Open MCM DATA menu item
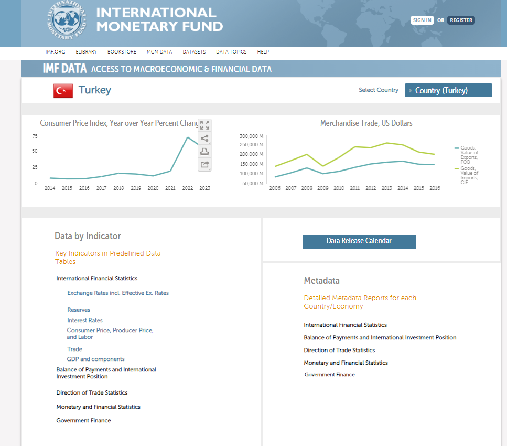 point(159,52)
